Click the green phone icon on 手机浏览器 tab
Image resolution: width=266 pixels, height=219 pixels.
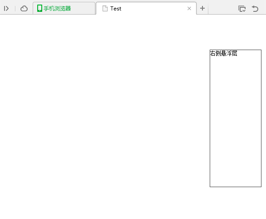tap(39, 8)
